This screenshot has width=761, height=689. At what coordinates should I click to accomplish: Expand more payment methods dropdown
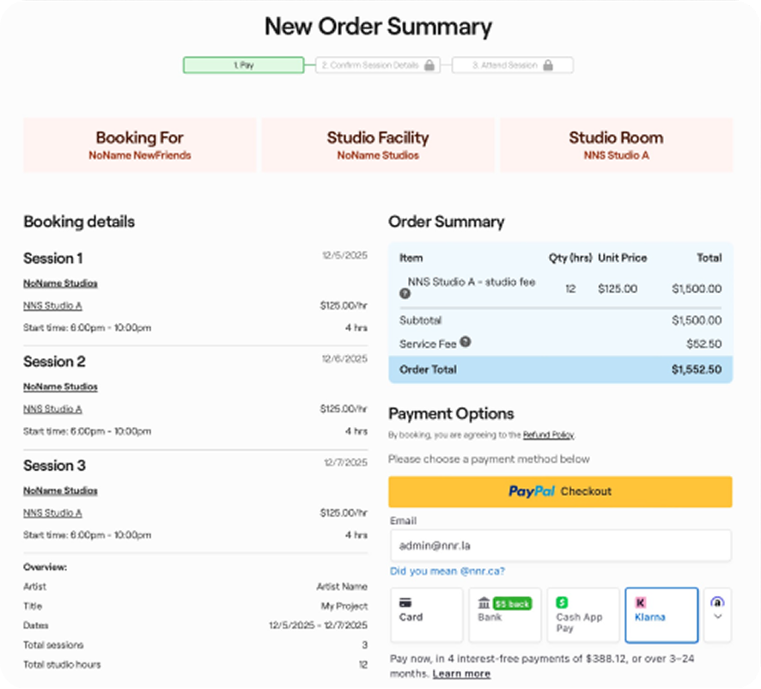[717, 615]
